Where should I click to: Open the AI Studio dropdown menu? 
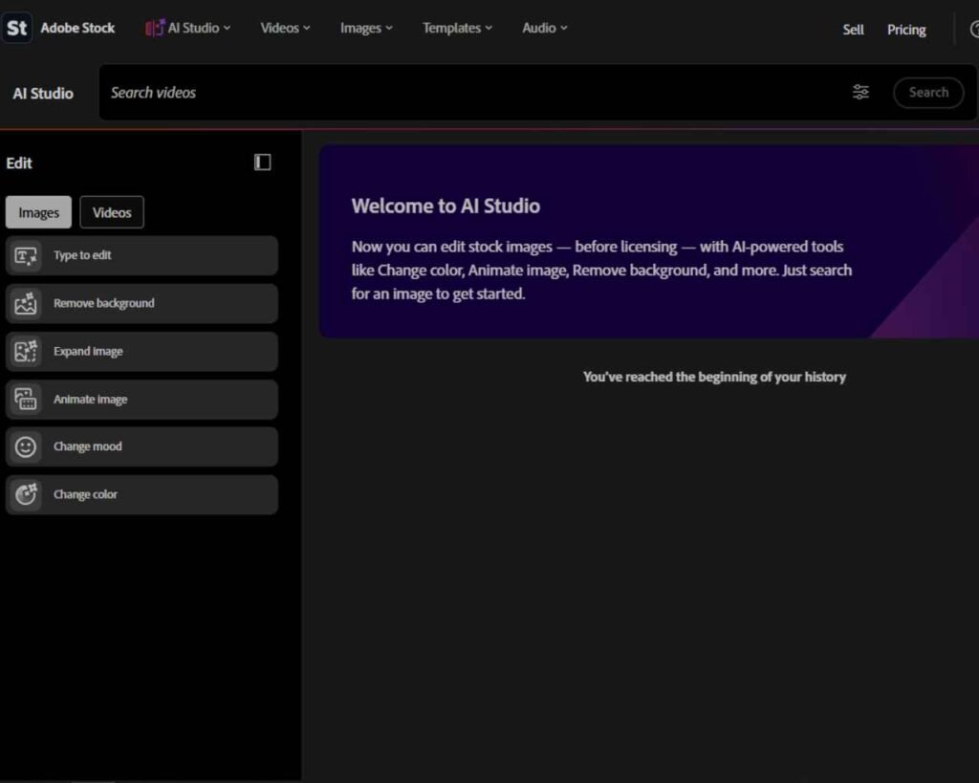click(189, 29)
